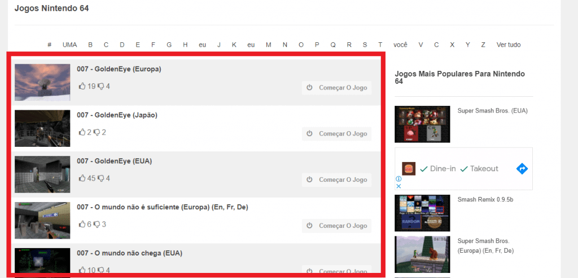Viewport: 578px width, 278px height.
Task: Open the Smash Remix 0.9.5b thumbnail
Action: [422, 213]
